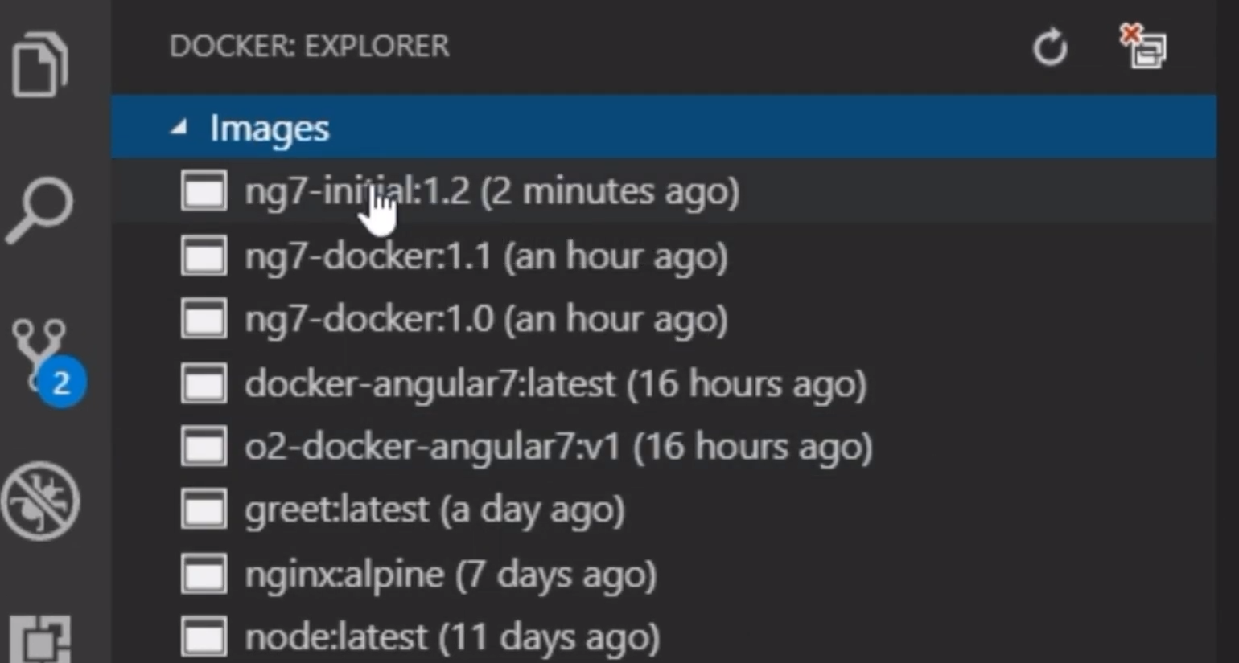The image size is (1239, 663).
Task: Select node:latest image entry
Action: [664, 637]
